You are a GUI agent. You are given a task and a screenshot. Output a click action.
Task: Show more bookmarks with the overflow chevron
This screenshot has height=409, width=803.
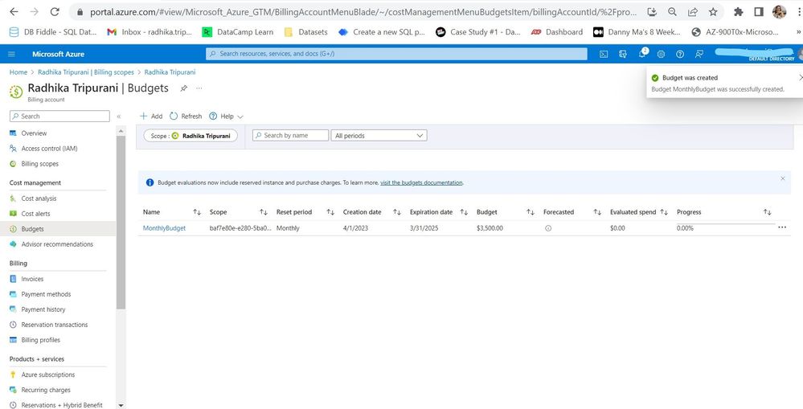[x=799, y=31]
